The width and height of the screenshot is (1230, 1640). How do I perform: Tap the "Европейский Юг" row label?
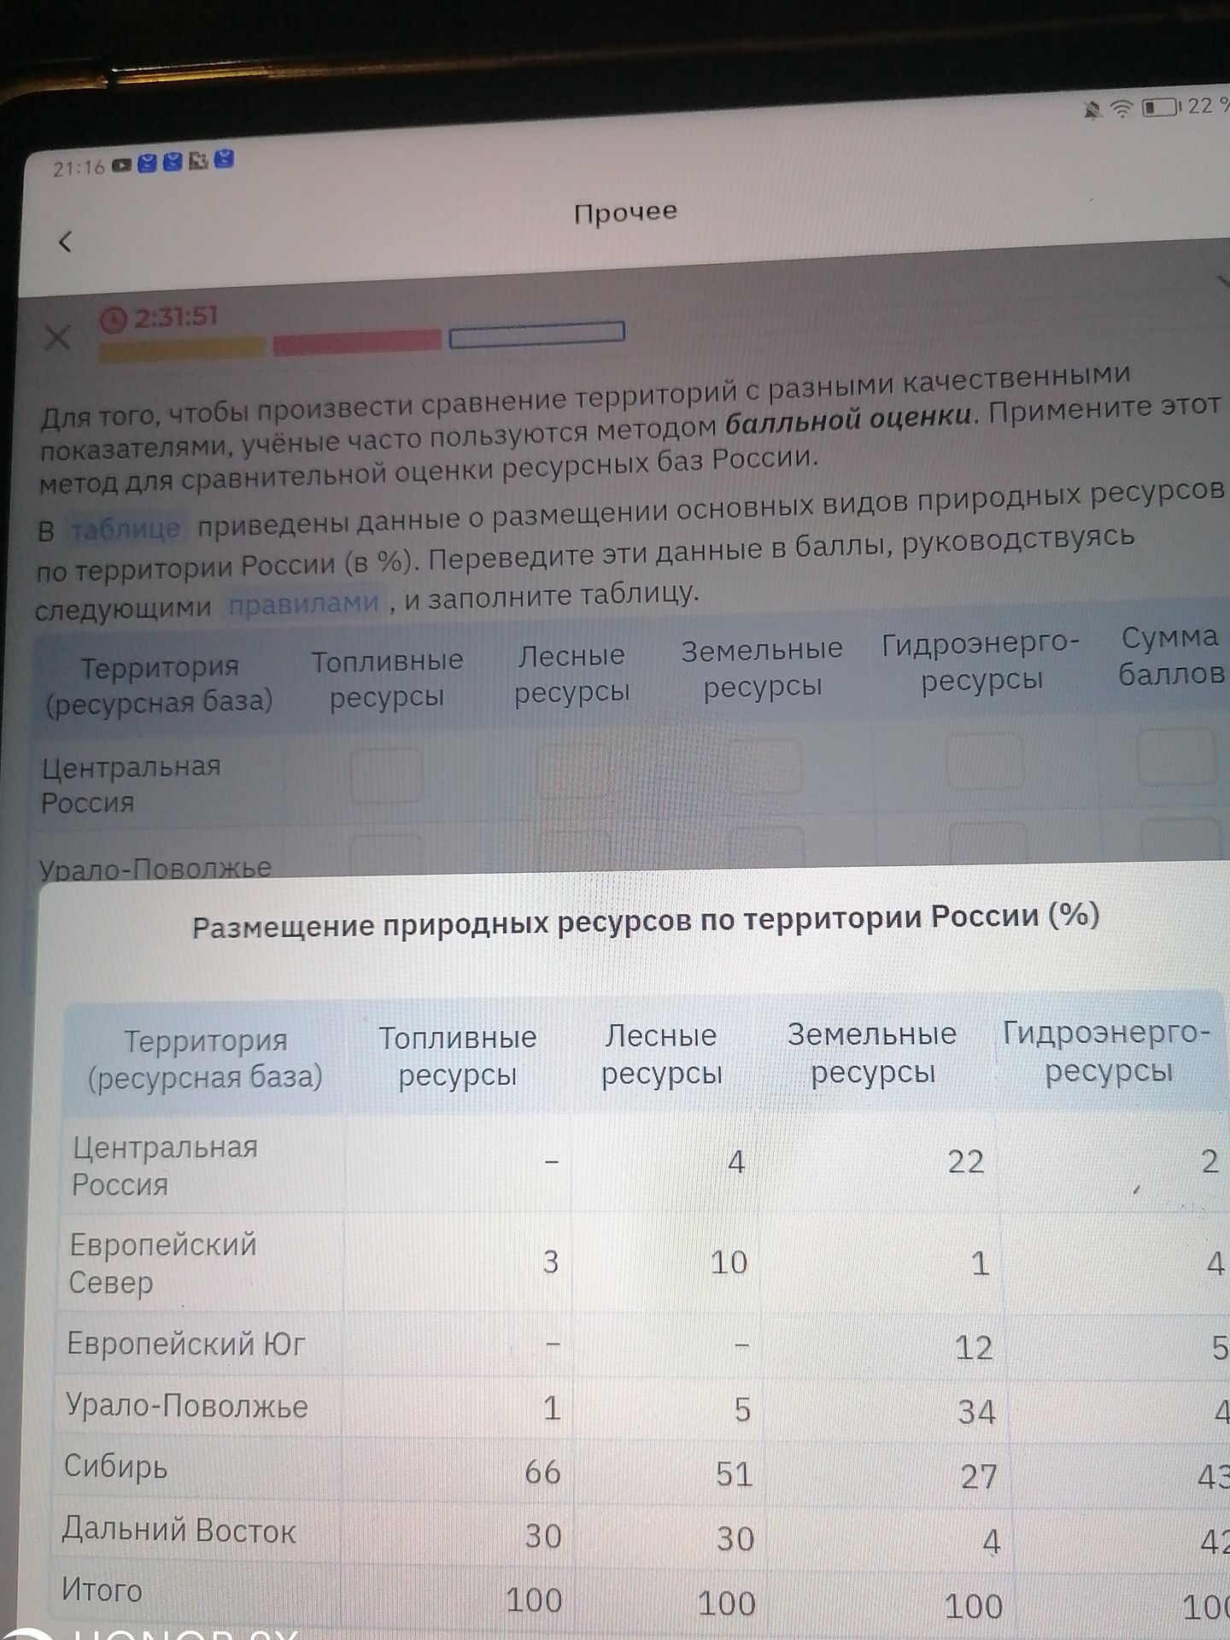185,1344
